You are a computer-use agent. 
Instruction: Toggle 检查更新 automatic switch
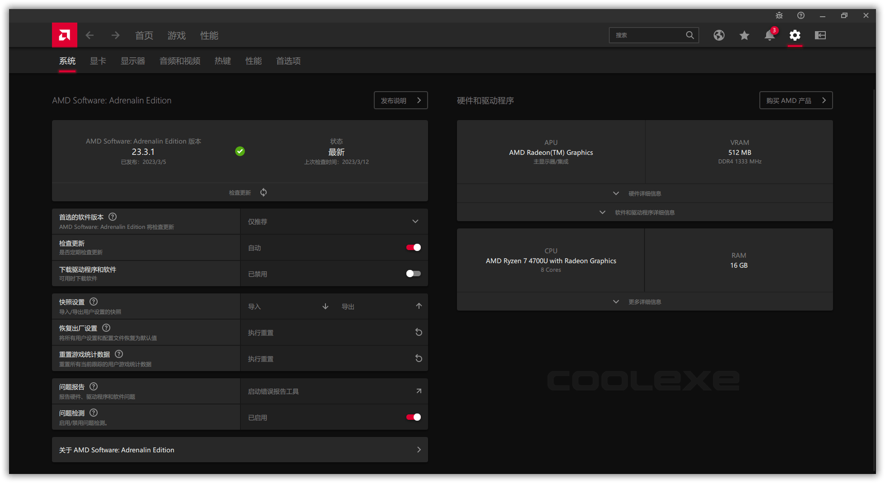414,247
